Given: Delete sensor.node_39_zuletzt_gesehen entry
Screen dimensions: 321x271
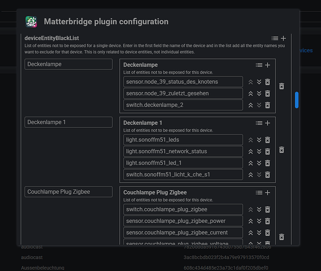Looking at the screenshot, I should (x=267, y=94).
